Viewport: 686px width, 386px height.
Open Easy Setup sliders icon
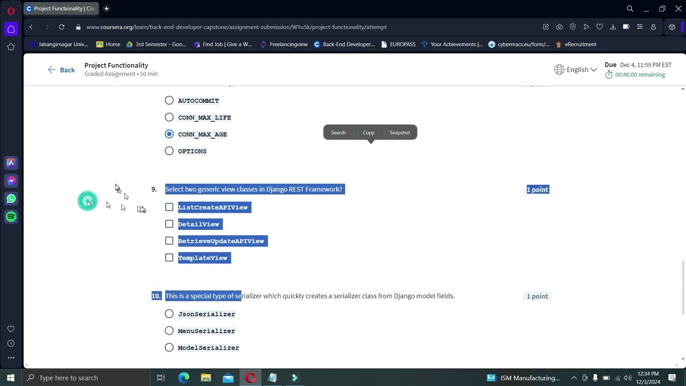point(639,27)
